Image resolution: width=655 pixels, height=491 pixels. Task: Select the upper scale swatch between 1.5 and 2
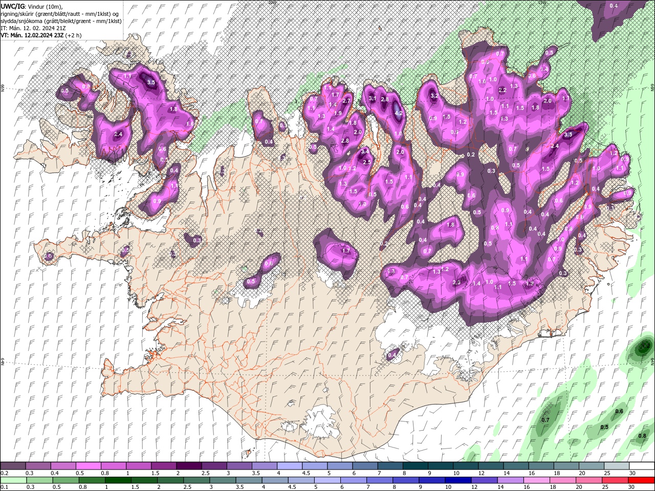164,466
